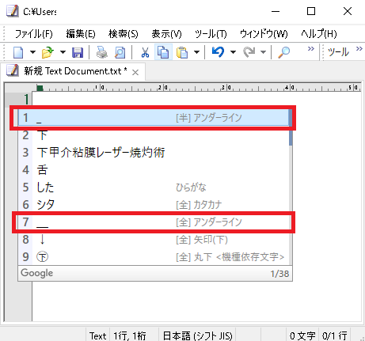
Task: Click the 0 文字 count in status bar
Action: tap(302, 335)
